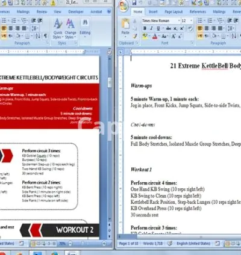Toggle Superscript in the right window

[182, 28]
